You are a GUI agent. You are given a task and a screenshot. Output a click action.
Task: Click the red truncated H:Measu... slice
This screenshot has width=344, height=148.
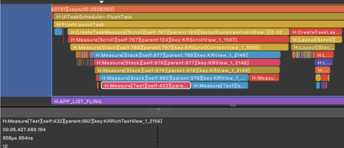(264, 78)
